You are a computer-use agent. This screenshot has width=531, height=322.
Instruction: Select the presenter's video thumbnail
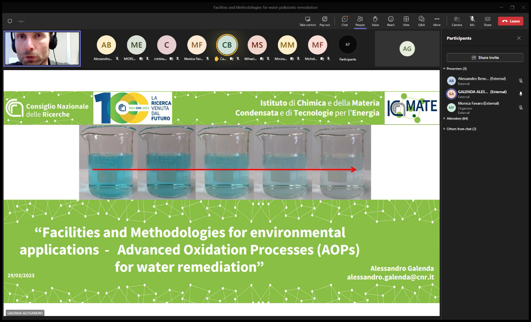[42, 49]
